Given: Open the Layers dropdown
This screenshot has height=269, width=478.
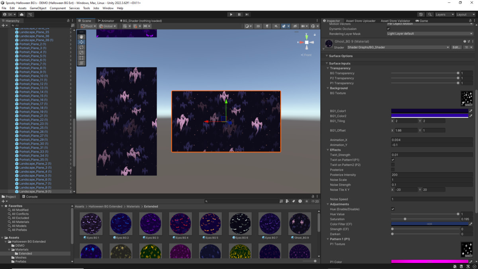Looking at the screenshot, I should point(444,14).
